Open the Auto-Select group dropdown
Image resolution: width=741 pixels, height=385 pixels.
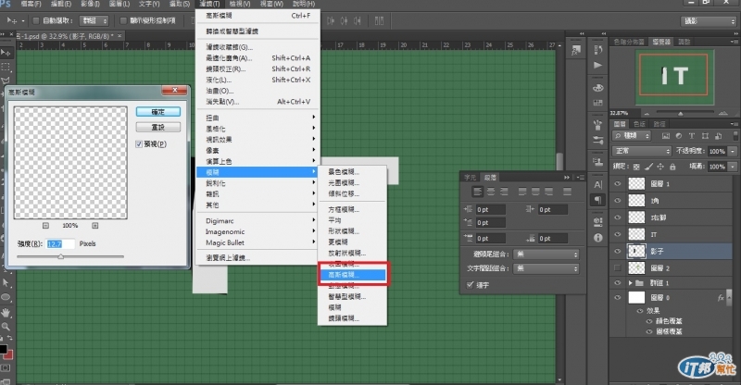point(94,20)
